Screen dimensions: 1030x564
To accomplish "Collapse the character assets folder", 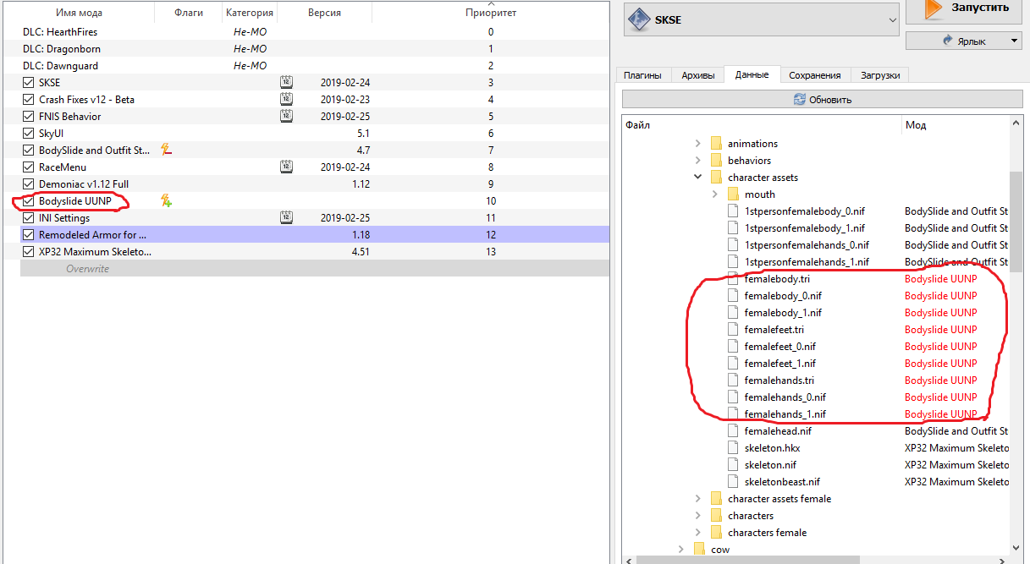I will tap(697, 177).
